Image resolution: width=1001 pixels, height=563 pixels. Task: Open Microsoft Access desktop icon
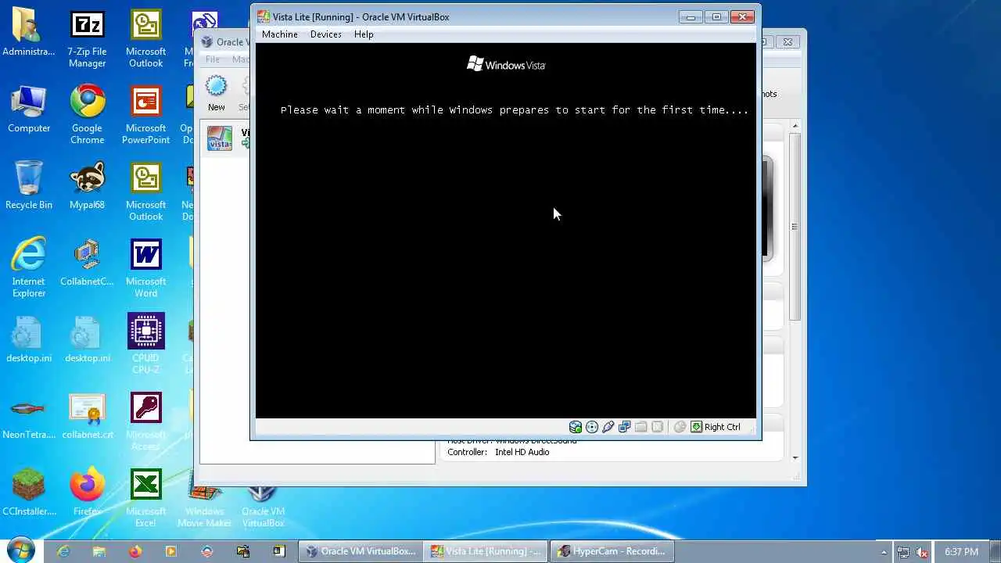pyautogui.click(x=145, y=421)
